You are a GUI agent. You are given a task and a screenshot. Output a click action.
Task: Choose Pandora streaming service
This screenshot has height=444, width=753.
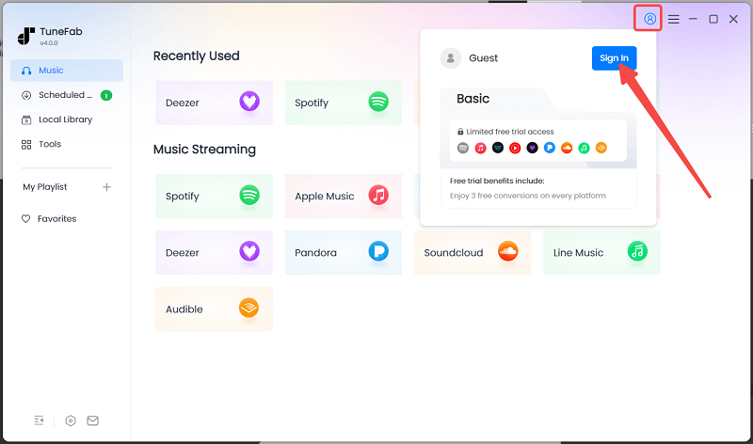pos(343,252)
